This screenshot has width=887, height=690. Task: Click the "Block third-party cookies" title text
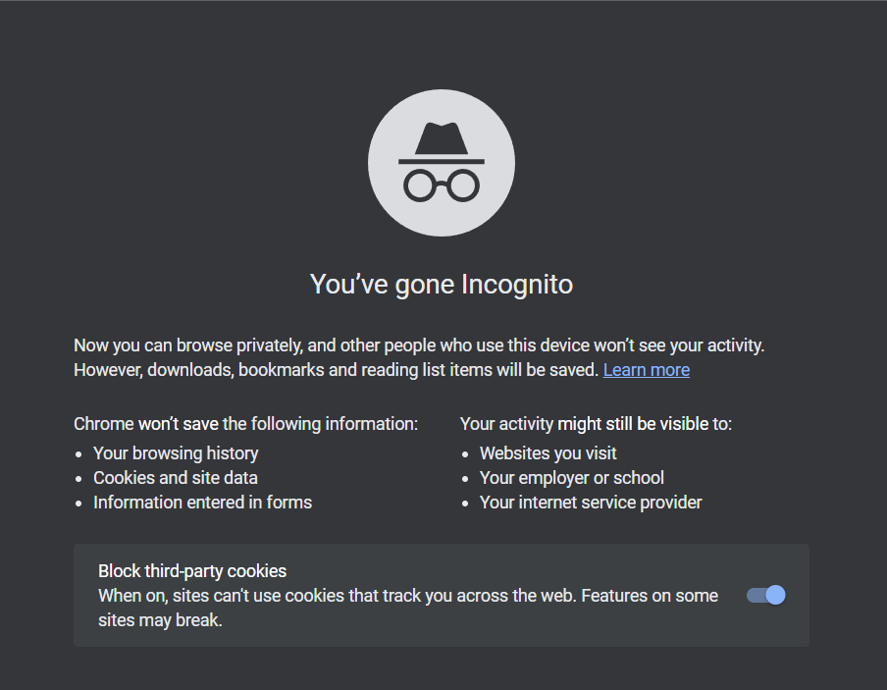(x=192, y=570)
